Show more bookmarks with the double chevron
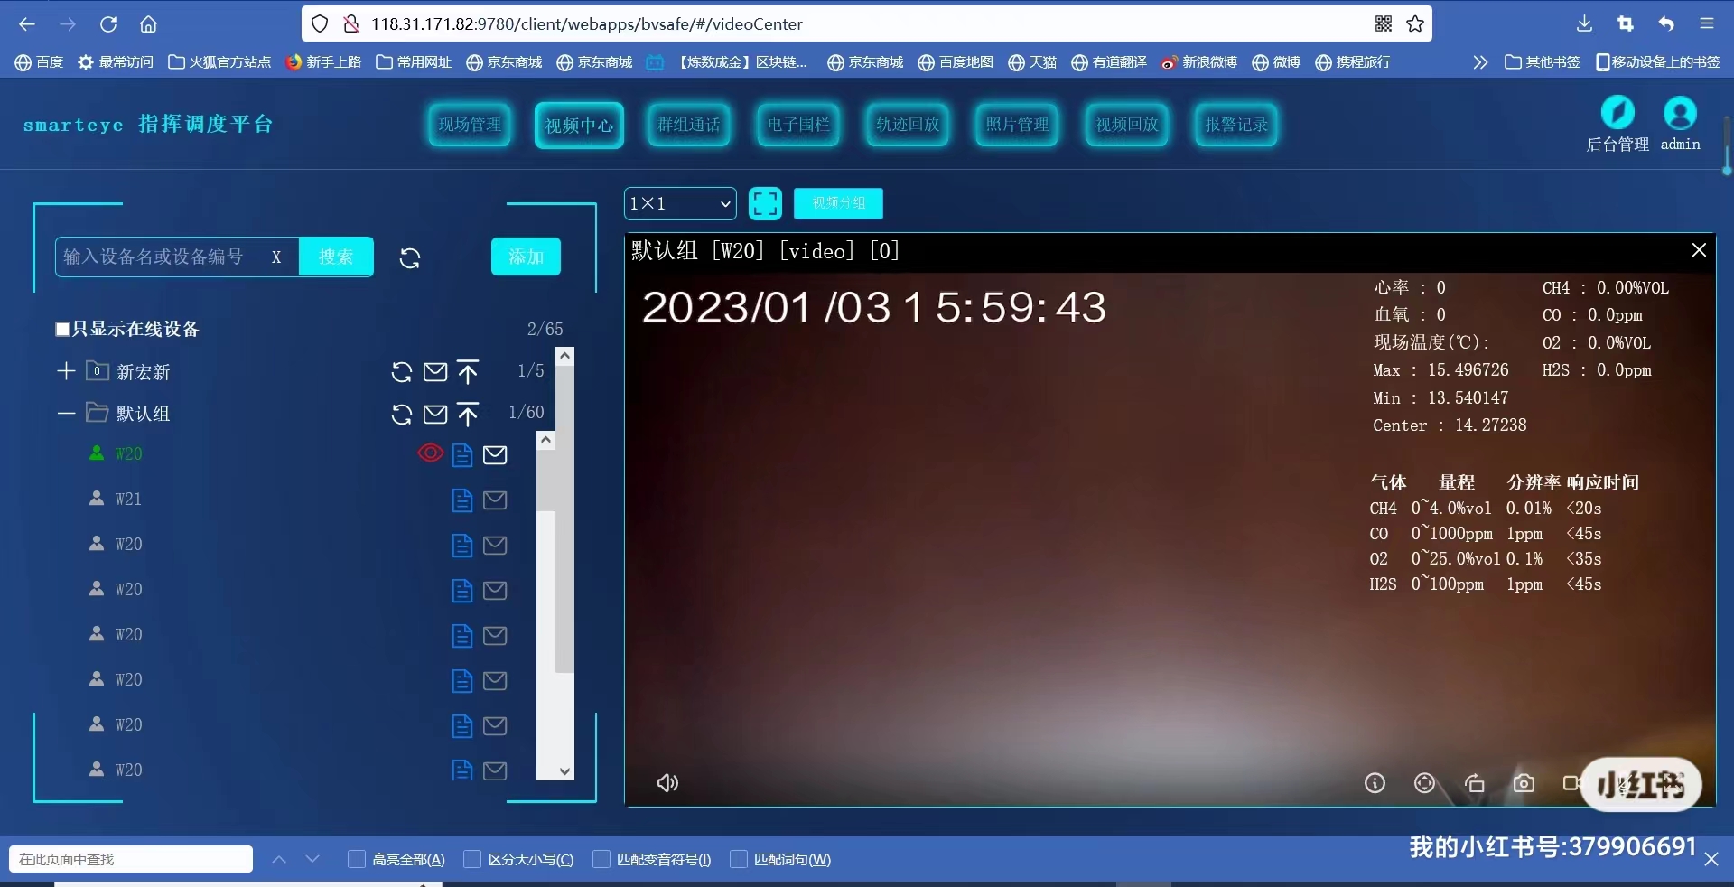 coord(1479,62)
